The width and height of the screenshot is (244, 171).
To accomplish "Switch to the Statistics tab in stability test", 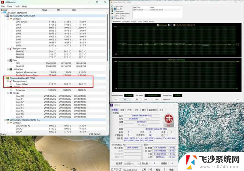I will pyautogui.click(x=152, y=22).
